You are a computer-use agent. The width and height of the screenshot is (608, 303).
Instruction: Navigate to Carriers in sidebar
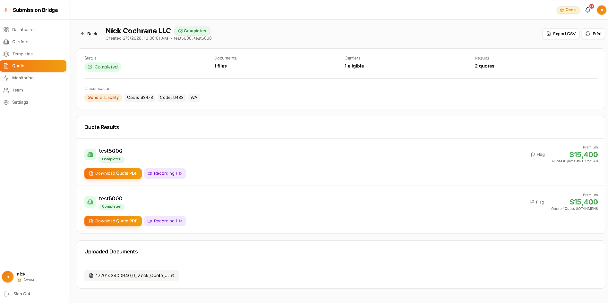[x=20, y=42]
